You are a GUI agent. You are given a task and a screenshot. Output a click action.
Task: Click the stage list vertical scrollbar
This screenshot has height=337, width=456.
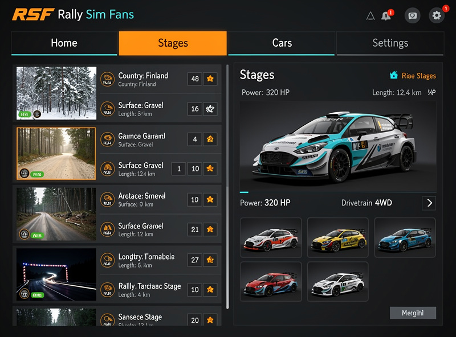click(227, 187)
